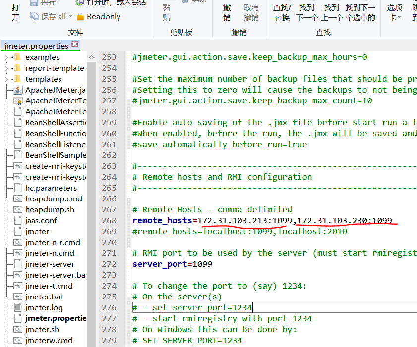This screenshot has height=347, width=417.
Task: Click the keep_backup_max_count=10 comment line
Action: pyautogui.click(x=252, y=101)
